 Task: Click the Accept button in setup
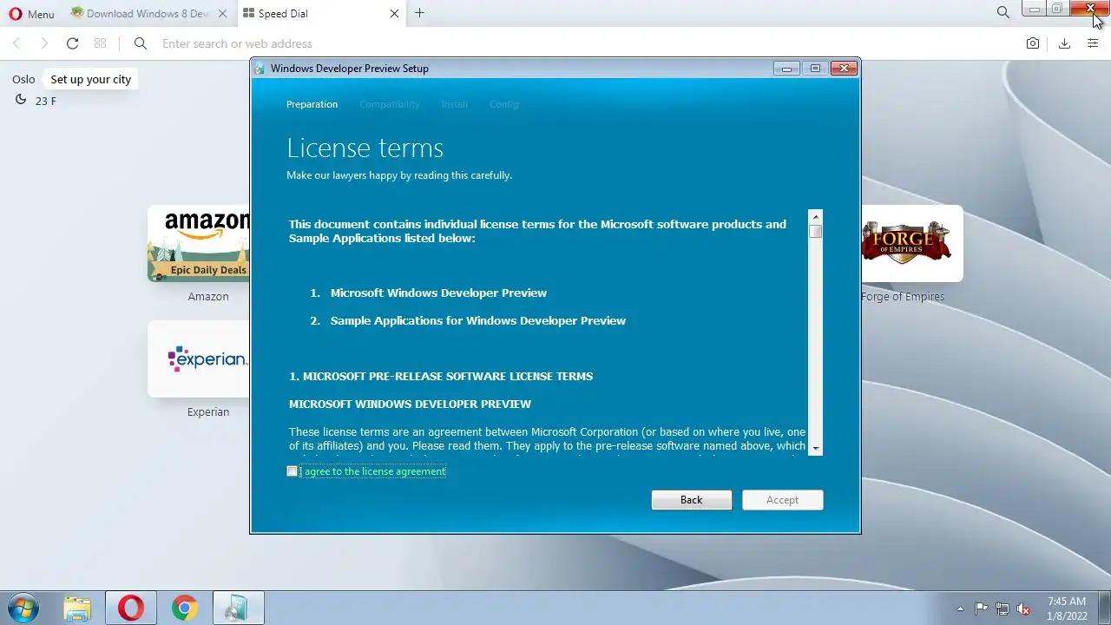[x=782, y=500]
